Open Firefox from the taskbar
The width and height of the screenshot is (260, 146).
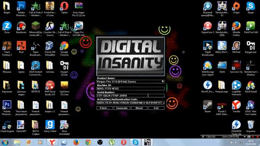pyautogui.click(x=76, y=142)
